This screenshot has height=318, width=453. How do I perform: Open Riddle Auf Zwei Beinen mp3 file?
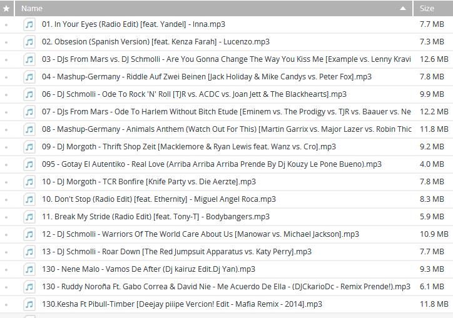click(206, 77)
